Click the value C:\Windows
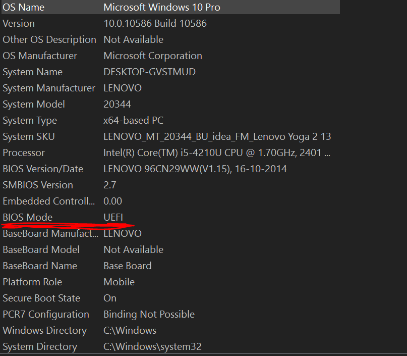The image size is (407, 356). [130, 331]
